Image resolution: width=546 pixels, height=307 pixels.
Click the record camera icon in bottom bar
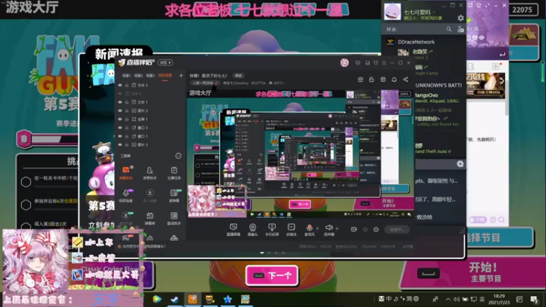(x=354, y=229)
